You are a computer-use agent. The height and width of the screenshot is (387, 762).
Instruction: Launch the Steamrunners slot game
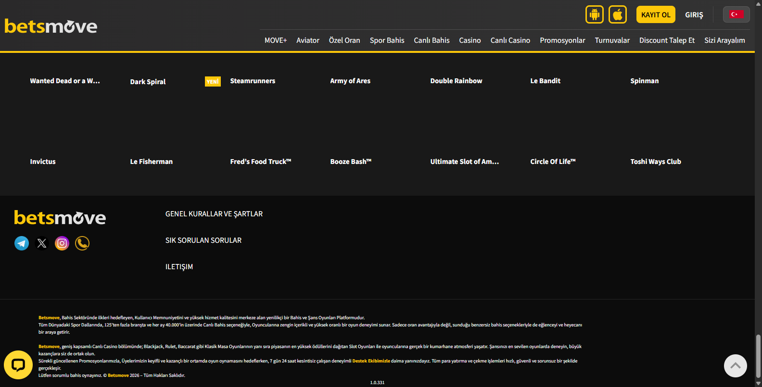pyautogui.click(x=253, y=81)
